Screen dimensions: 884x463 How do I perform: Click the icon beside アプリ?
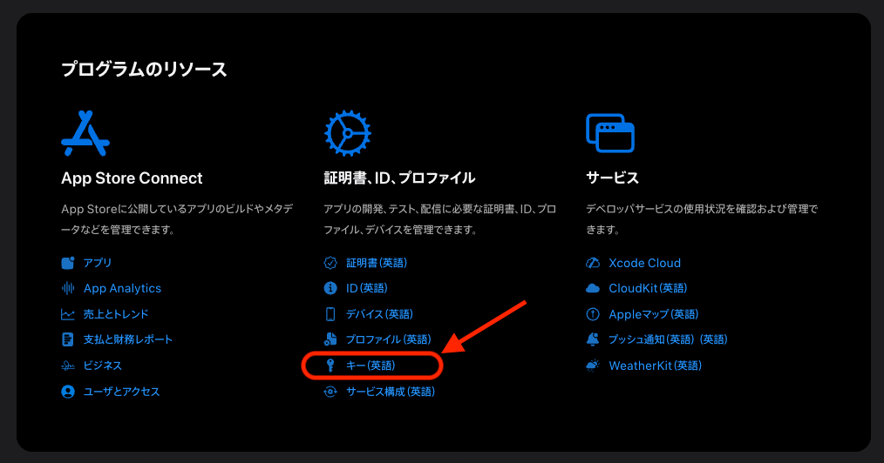[68, 263]
